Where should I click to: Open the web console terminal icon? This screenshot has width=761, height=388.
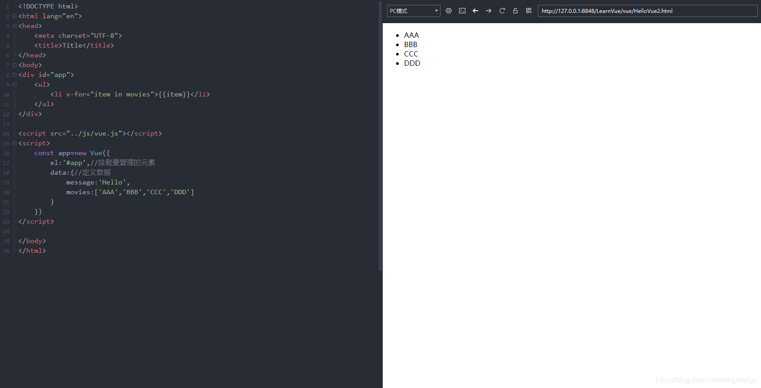(462, 11)
